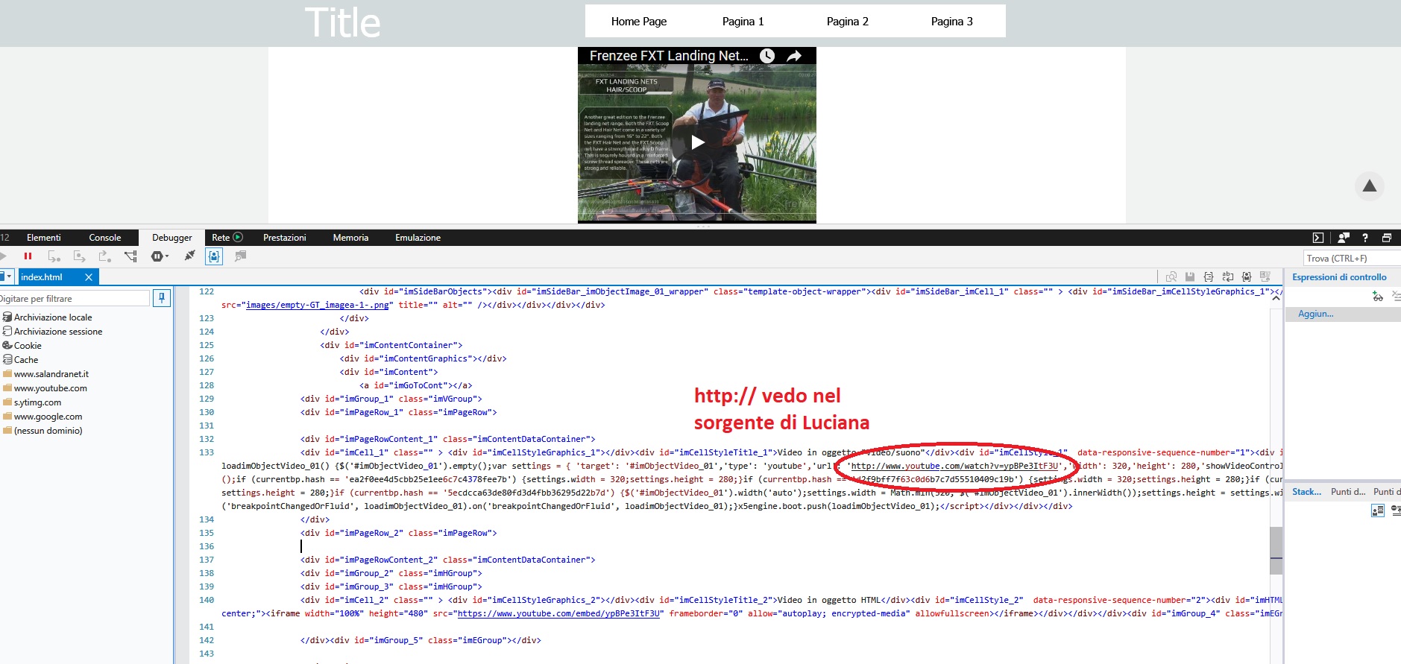
Task: Toggle Just My Code debugging in the toolbar
Action: pos(214,256)
